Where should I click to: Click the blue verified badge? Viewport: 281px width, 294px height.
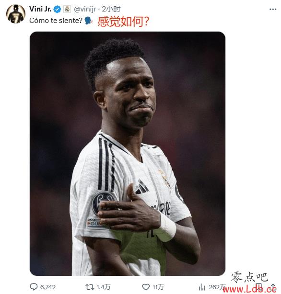[57, 9]
